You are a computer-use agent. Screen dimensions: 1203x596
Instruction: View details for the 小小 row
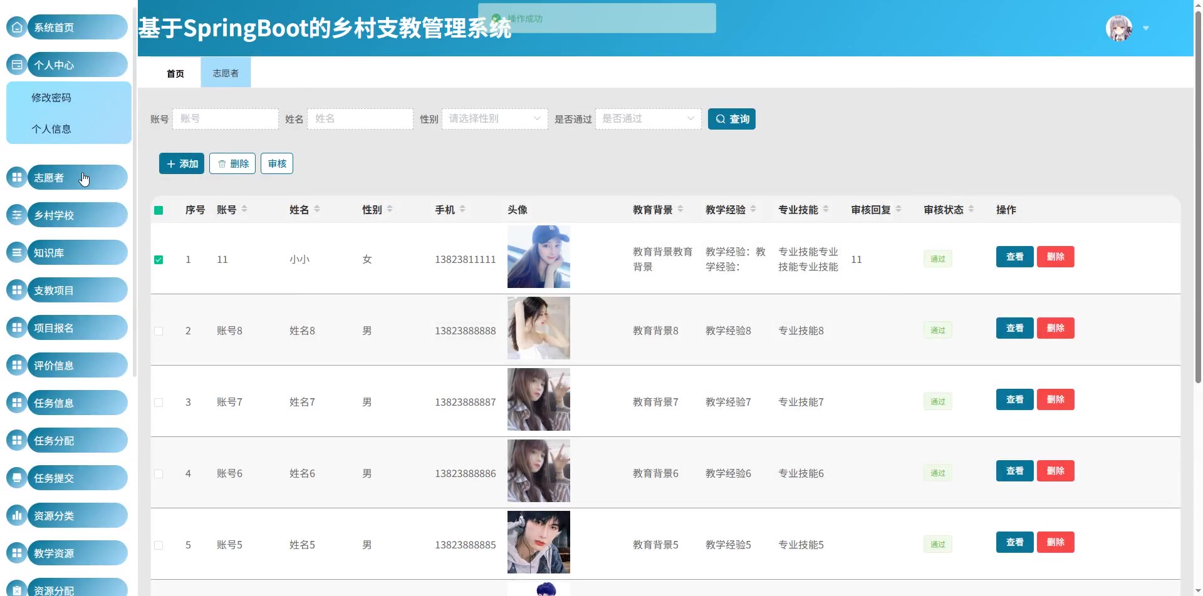[x=1015, y=257]
